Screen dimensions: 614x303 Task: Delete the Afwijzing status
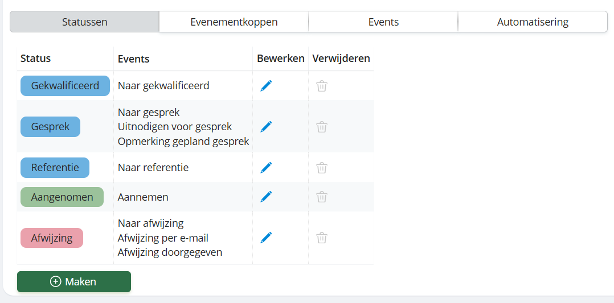pyautogui.click(x=321, y=238)
